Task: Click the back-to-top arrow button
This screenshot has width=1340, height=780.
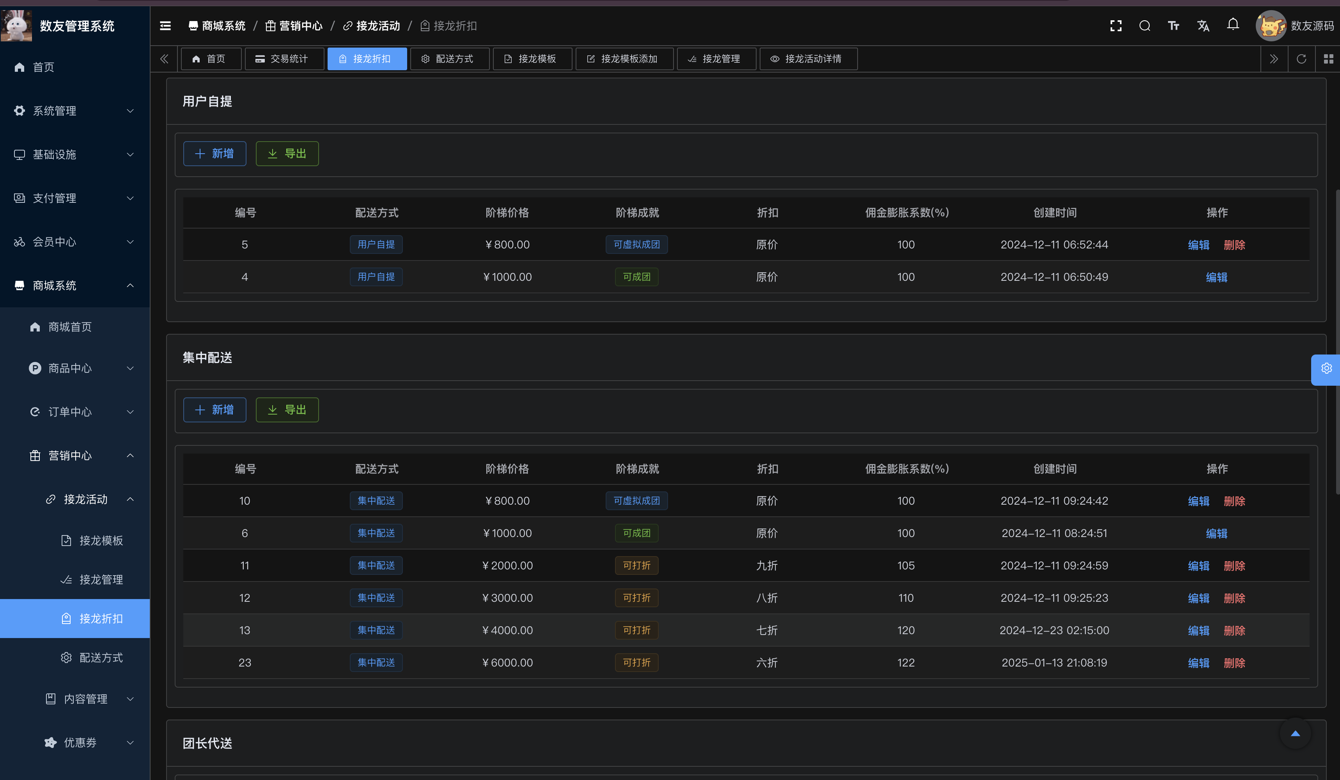Action: point(1295,734)
